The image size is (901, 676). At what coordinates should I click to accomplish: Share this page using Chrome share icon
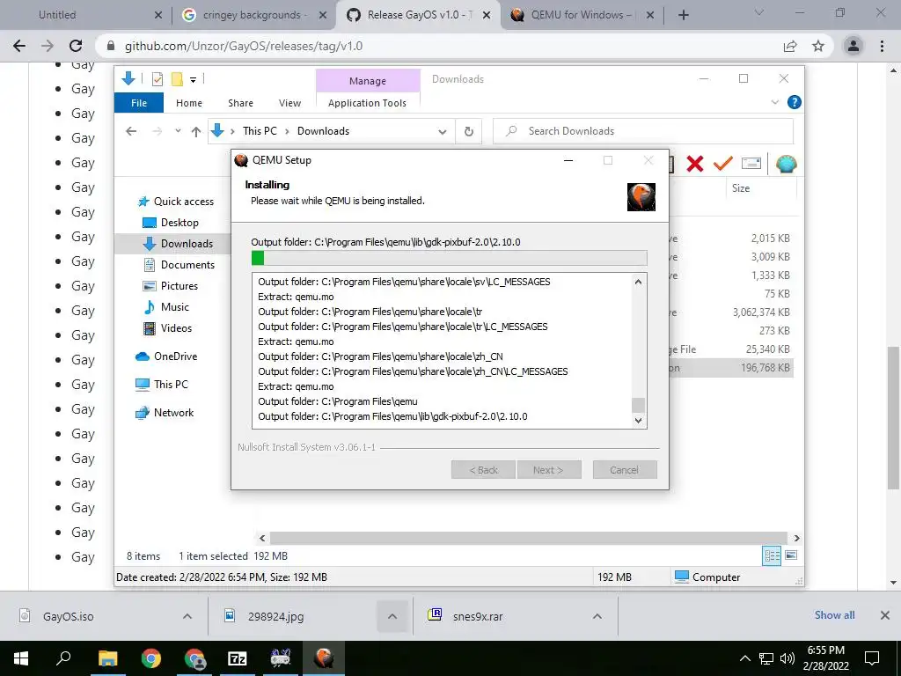click(x=790, y=46)
